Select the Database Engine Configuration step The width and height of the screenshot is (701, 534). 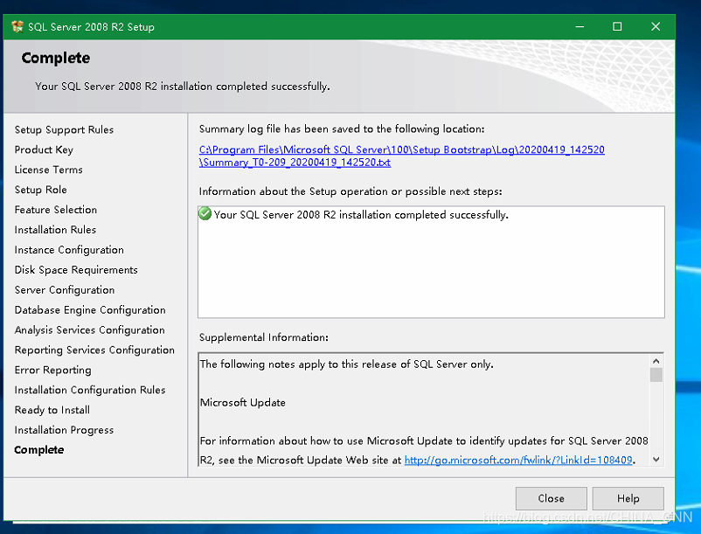pyautogui.click(x=90, y=310)
